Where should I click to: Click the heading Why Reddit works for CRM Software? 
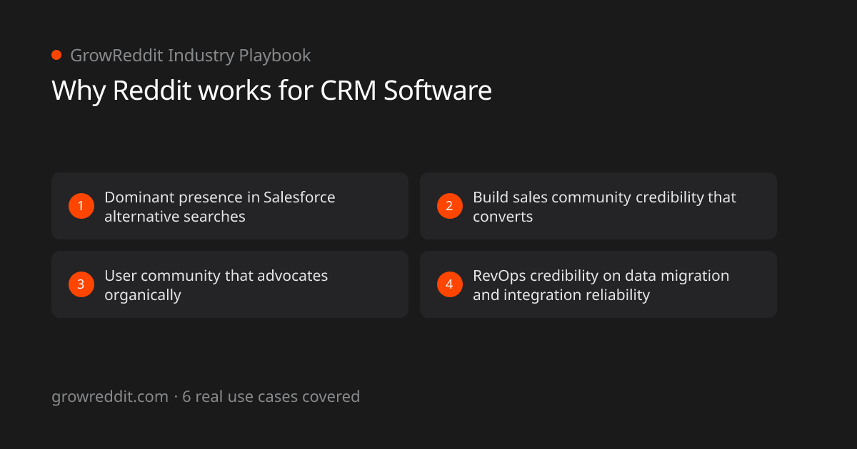click(x=271, y=91)
